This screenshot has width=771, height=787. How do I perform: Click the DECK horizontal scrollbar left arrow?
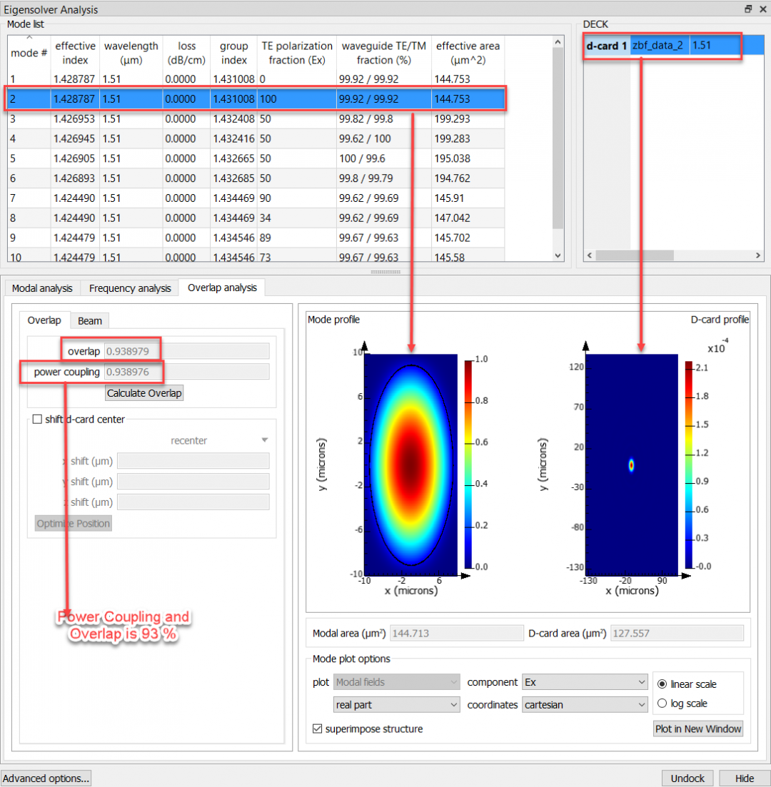click(x=589, y=255)
